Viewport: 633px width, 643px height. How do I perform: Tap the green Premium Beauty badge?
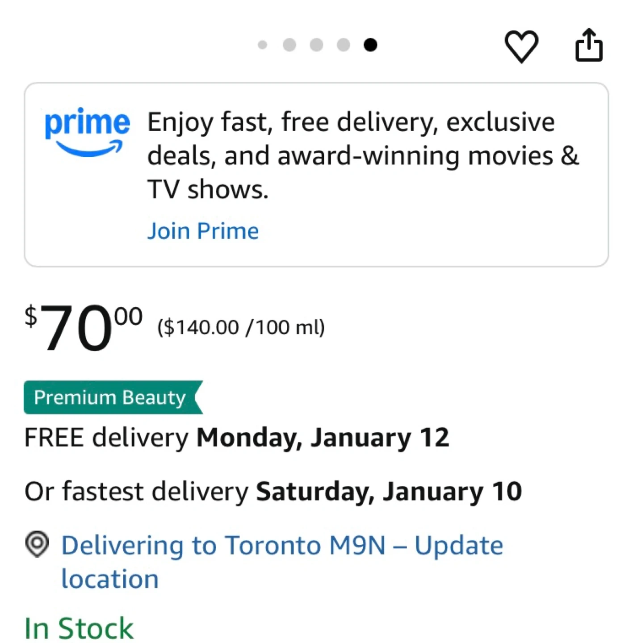(x=110, y=397)
